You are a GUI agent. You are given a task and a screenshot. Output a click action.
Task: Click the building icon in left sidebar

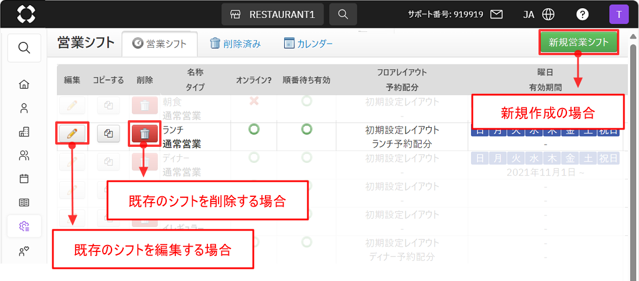click(24, 132)
